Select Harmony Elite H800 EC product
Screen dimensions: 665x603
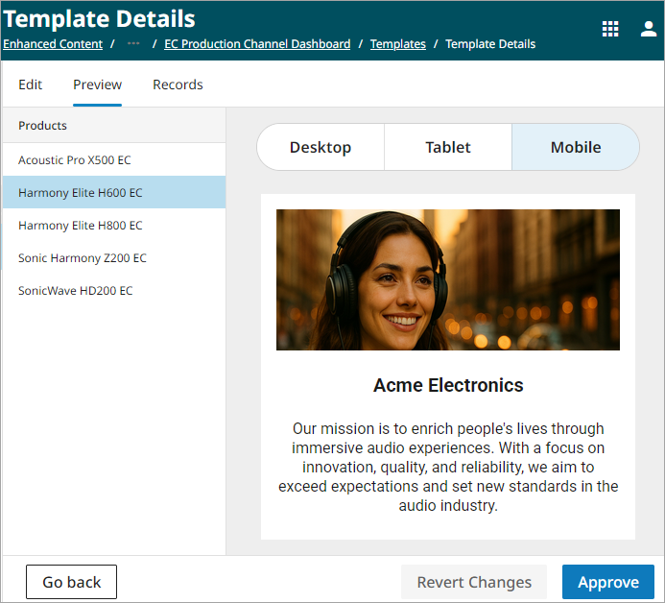point(81,226)
